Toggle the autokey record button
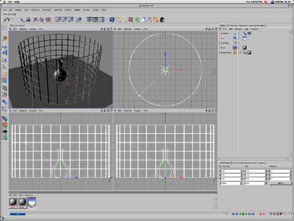 point(263,214)
